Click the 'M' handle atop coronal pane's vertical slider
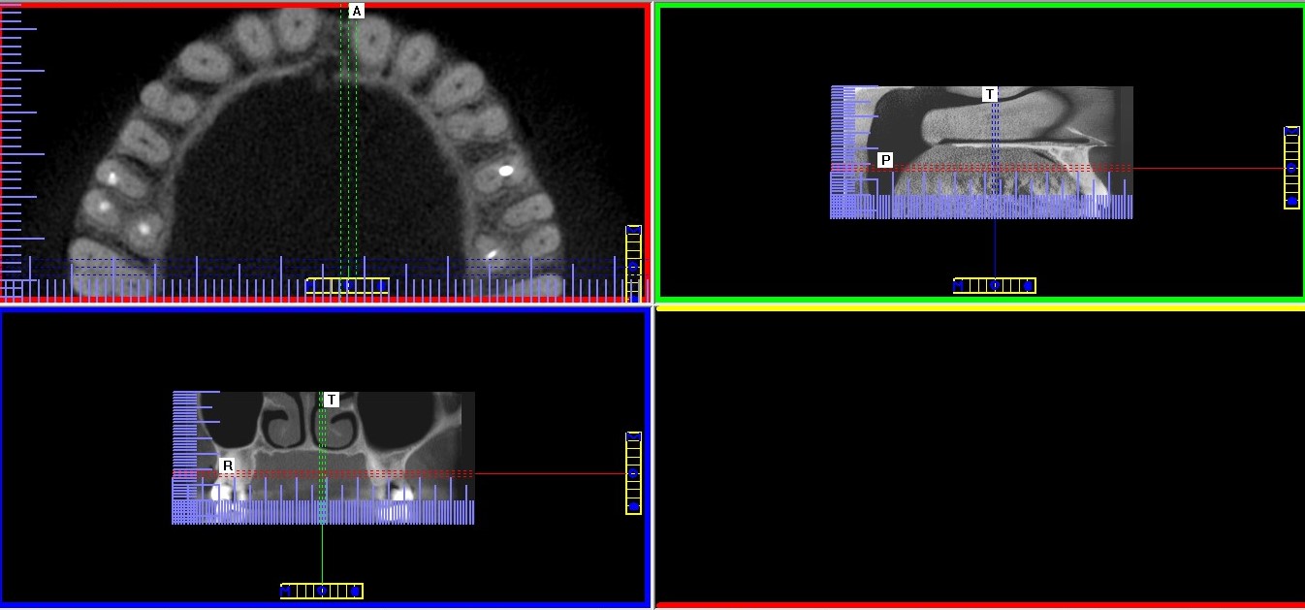The height and width of the screenshot is (610, 1305). (x=633, y=436)
